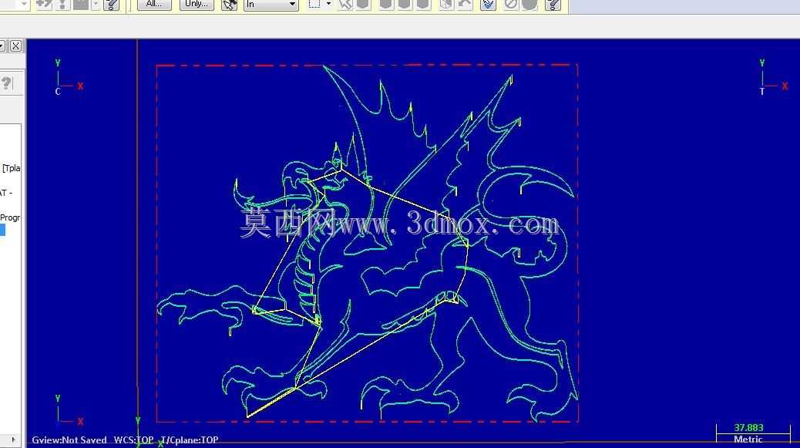Viewport: 800px width, 448px height.
Task: Expand the window selection method arrow
Action: pyautogui.click(x=328, y=4)
